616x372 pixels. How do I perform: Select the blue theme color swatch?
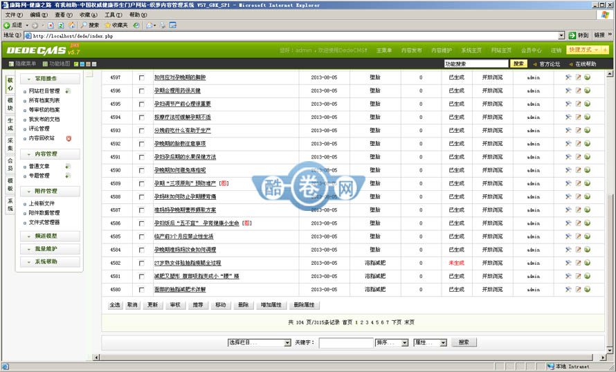82,64
